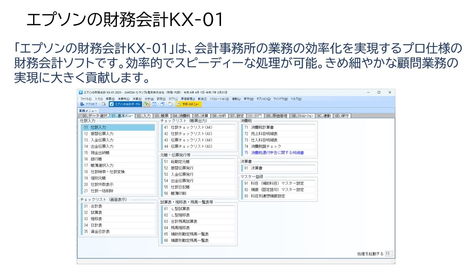This screenshot has height=268, width=476.
Task: Open エプソンの会計ポータル from the toolbar
Action: tap(125, 104)
